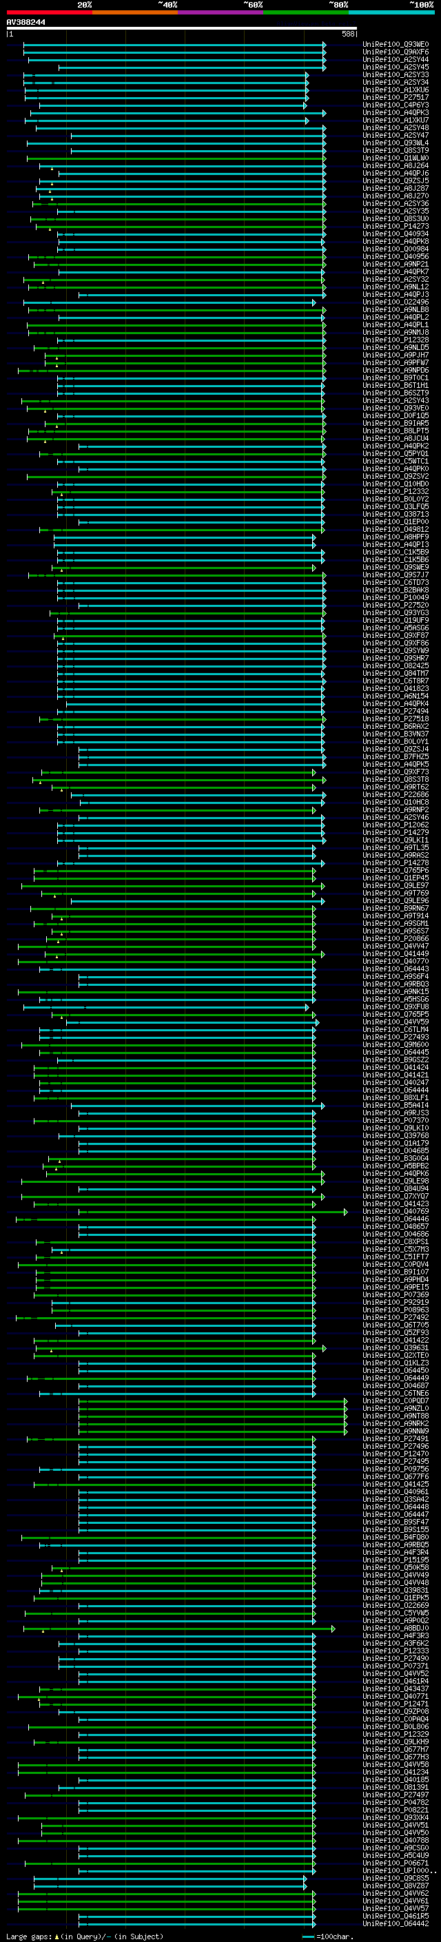This screenshot has width=441, height=1942.
Task: Select hit label UniRef100_P22686
Action: [396, 794]
